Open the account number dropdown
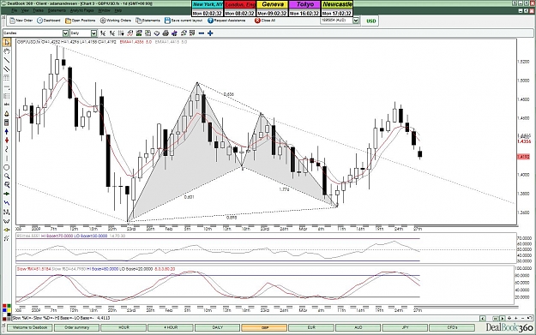The width and height of the screenshot is (536, 335). 356,21
